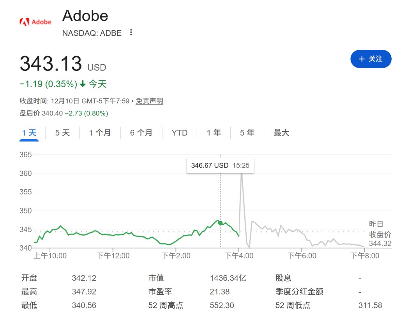The image size is (399, 318).
Task: Click the green marker dot on chart
Action: pyautogui.click(x=221, y=223)
